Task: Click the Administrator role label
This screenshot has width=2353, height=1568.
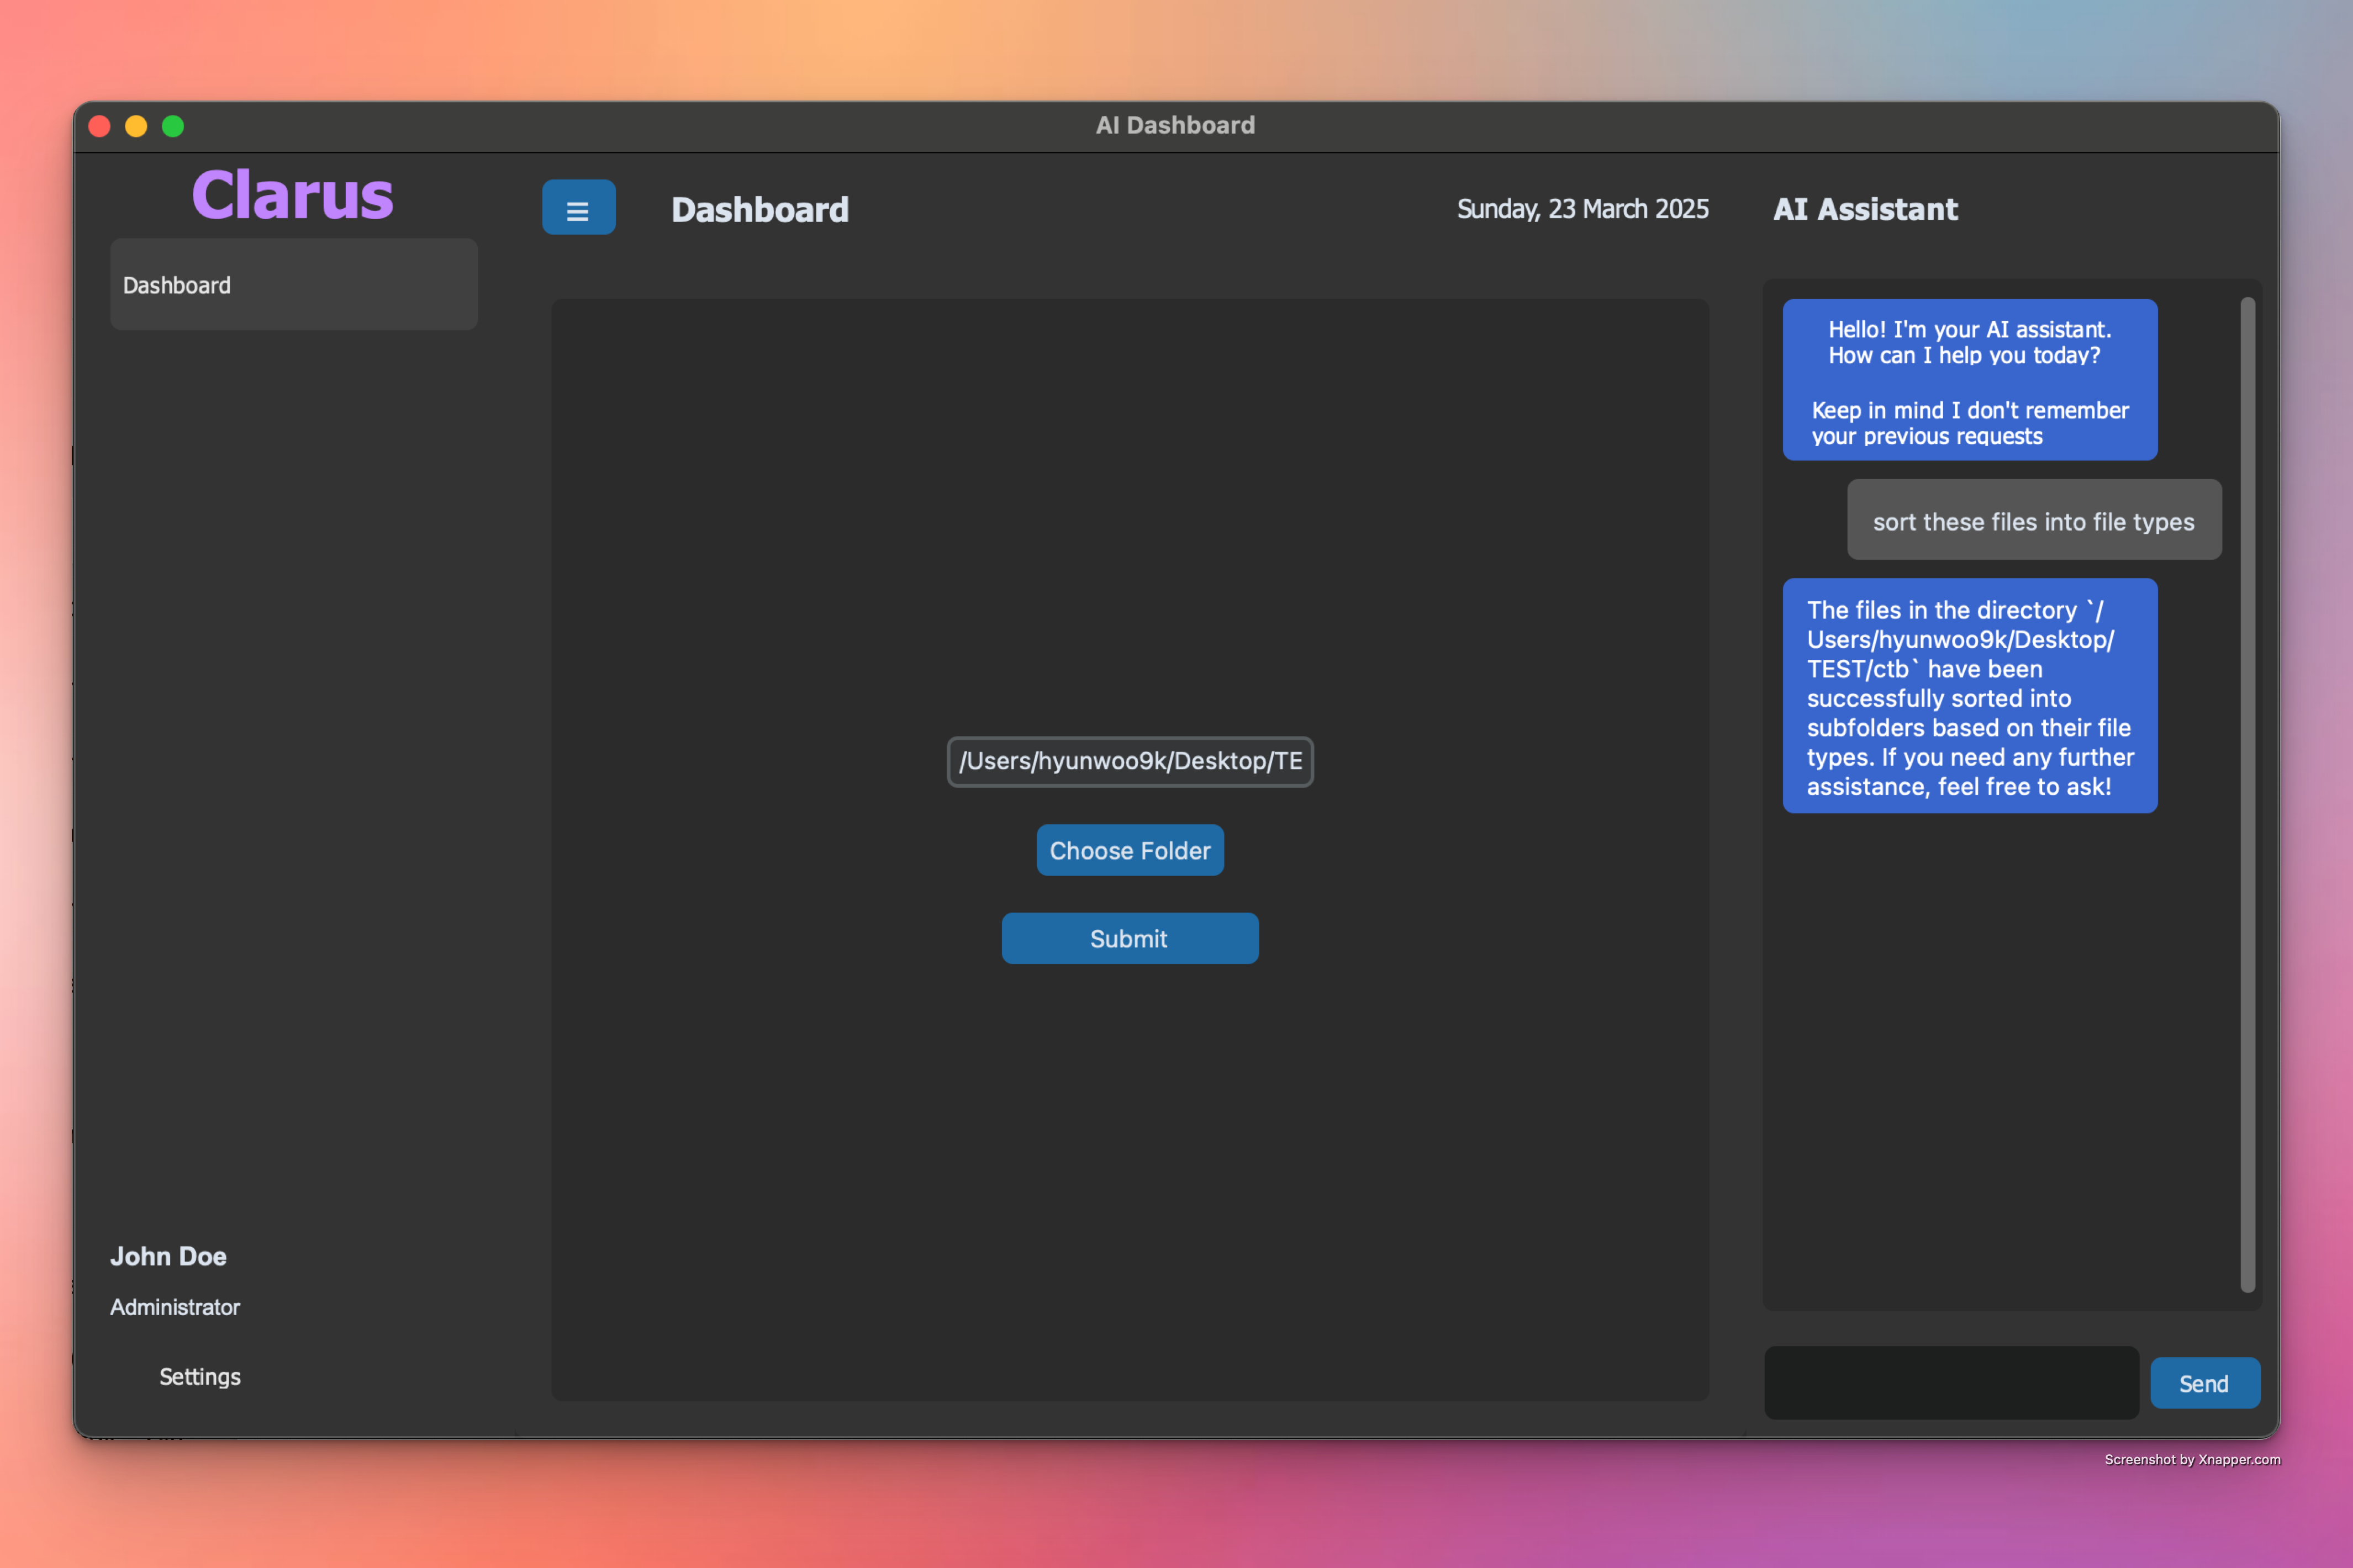Action: point(175,1307)
